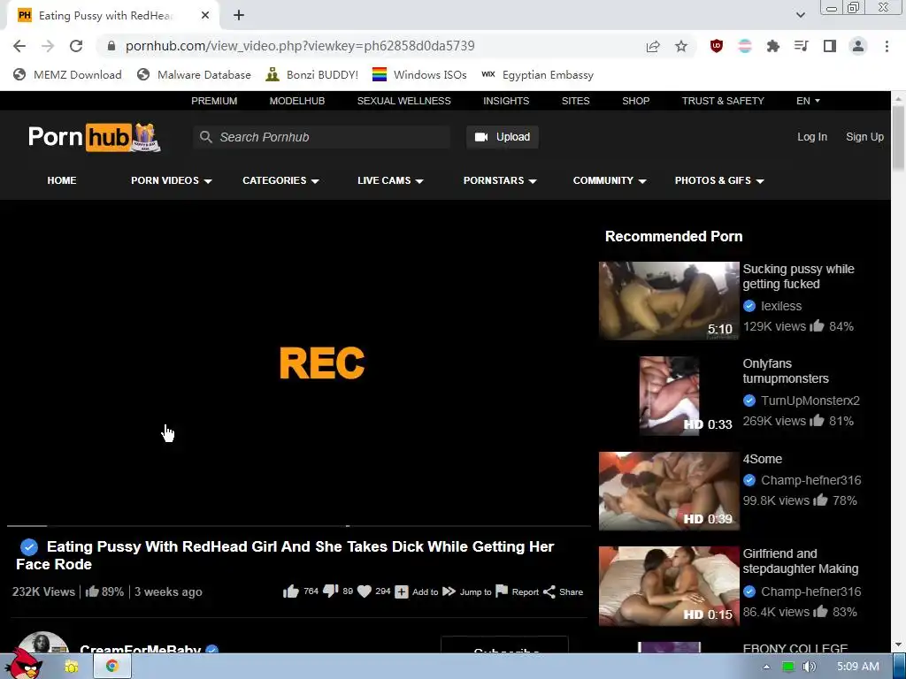The height and width of the screenshot is (679, 906).
Task: Click the Chrome taskbar button
Action: pyautogui.click(x=112, y=667)
